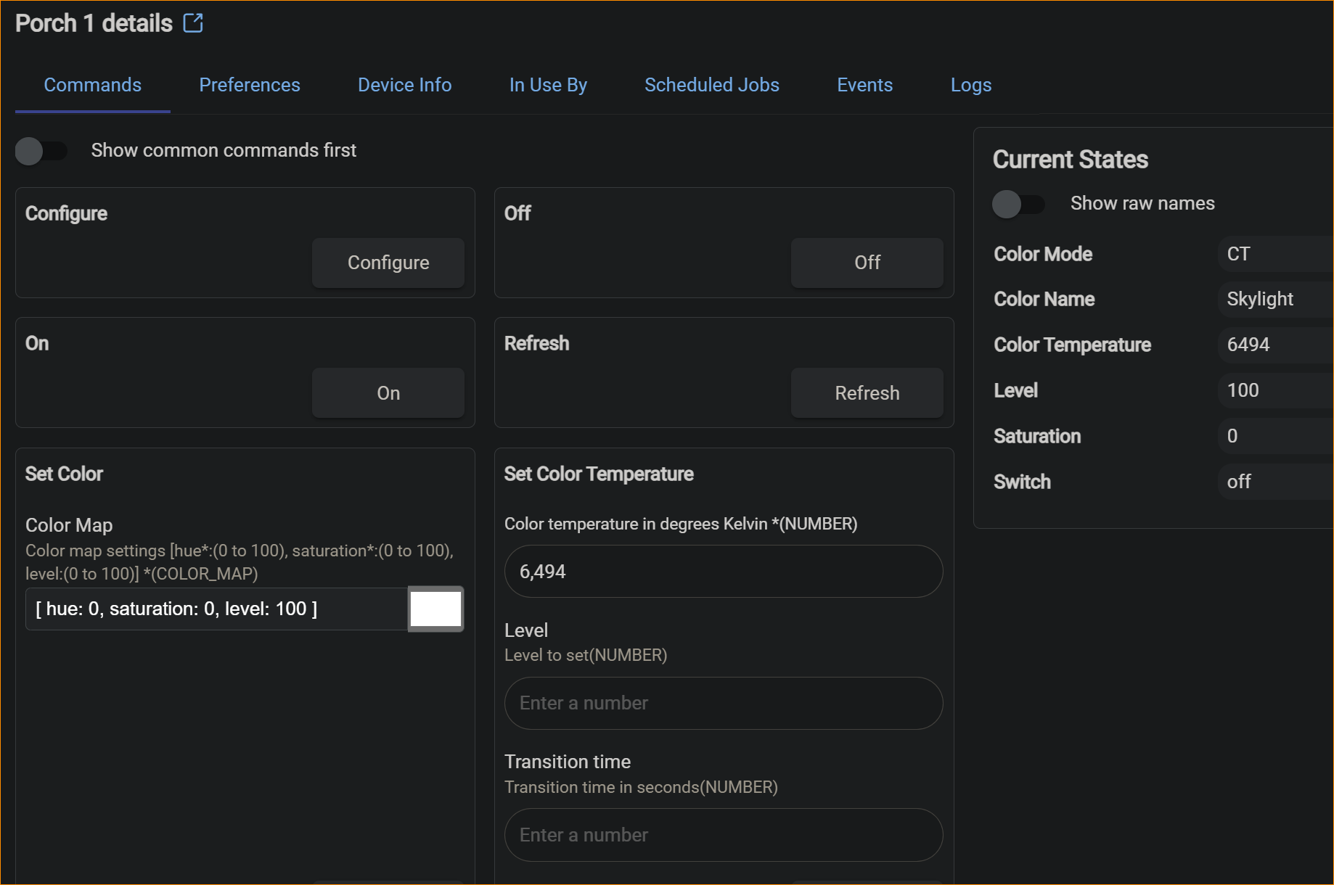Open the Device Info tab
The height and width of the screenshot is (885, 1334).
pyautogui.click(x=404, y=85)
